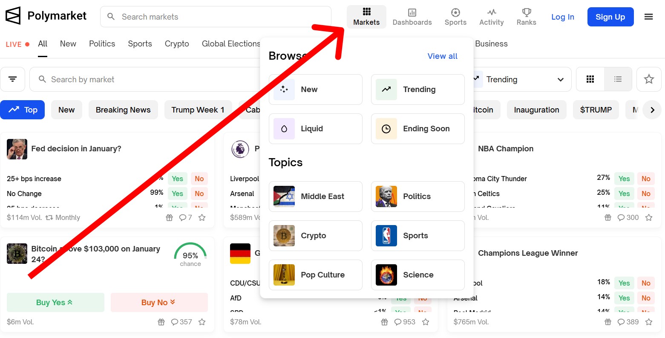Image resolution: width=665 pixels, height=338 pixels.
Task: Click the Fed decision market thumbnail
Action: click(17, 149)
